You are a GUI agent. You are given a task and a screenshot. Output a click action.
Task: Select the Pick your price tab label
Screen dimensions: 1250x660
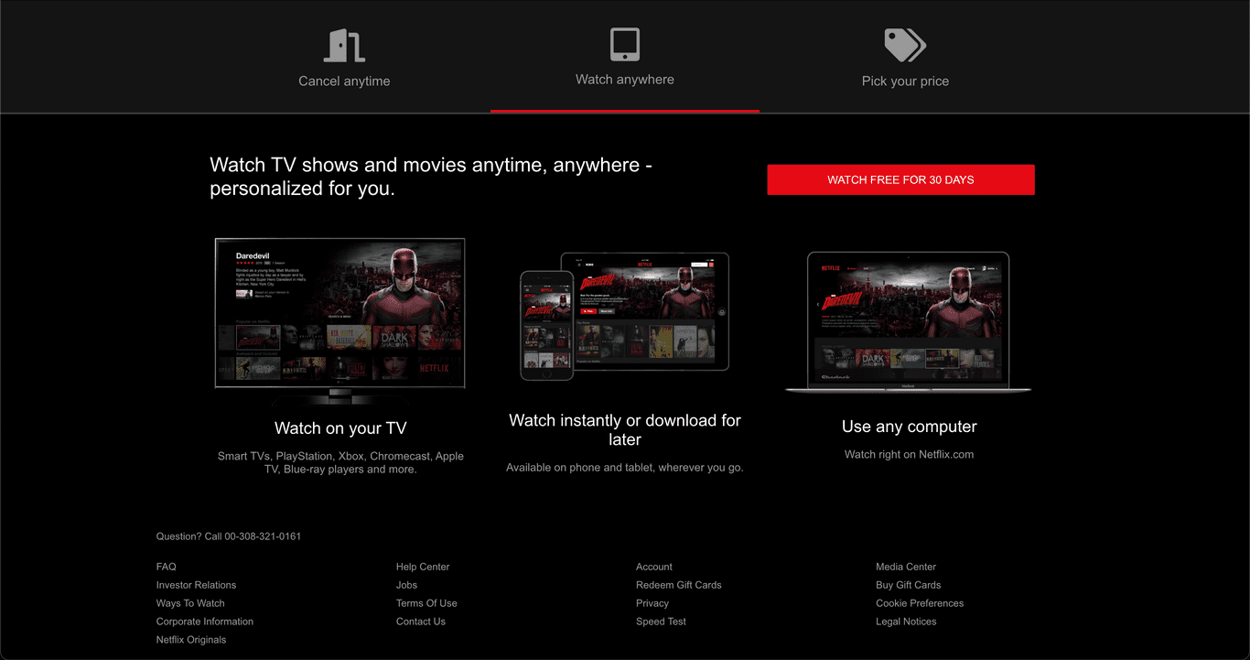[905, 81]
